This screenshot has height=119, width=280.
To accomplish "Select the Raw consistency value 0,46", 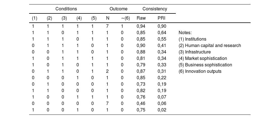I will coord(141,104).
